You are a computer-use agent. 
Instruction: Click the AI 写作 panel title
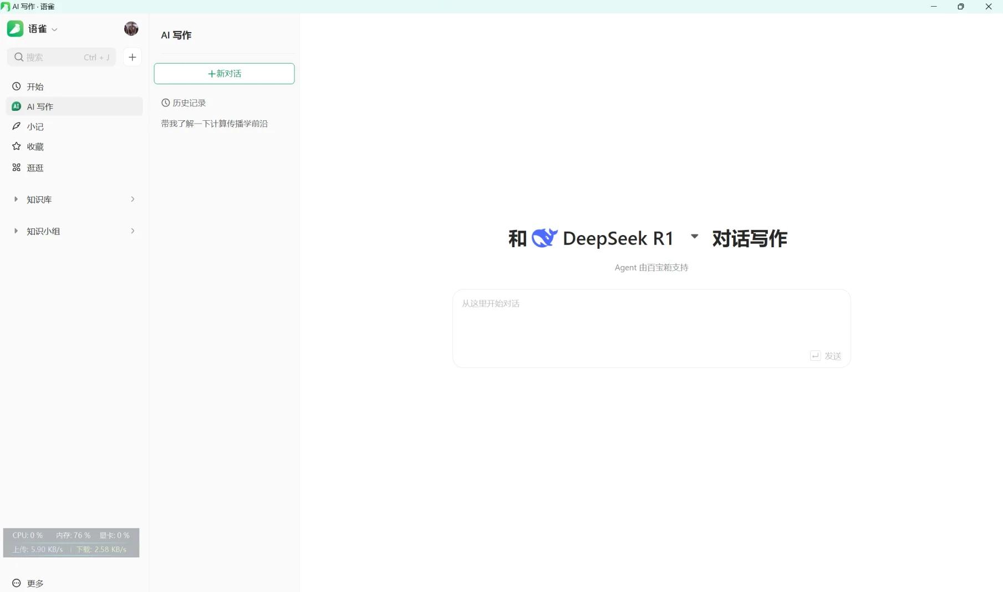tap(176, 35)
